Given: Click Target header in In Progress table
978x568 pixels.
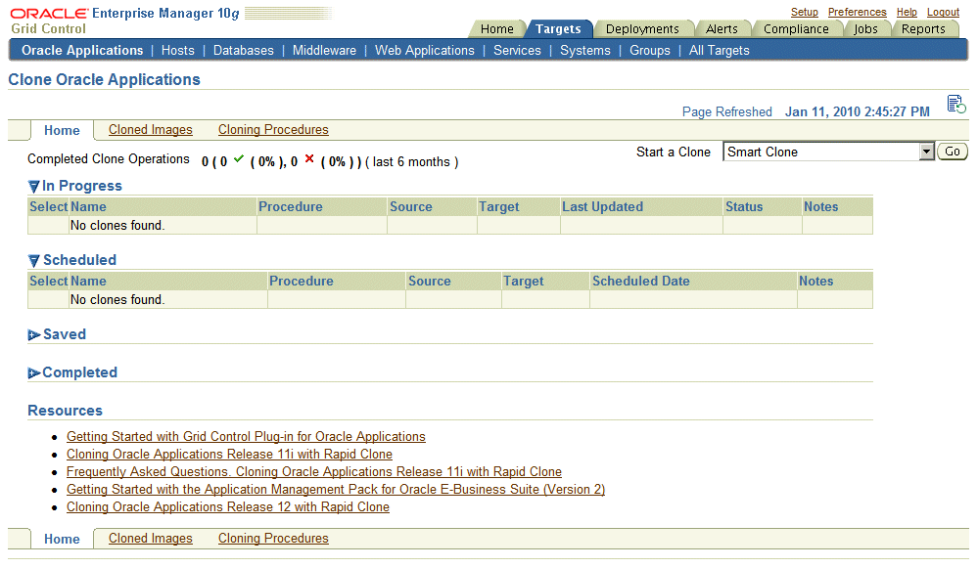Looking at the screenshot, I should [x=499, y=207].
